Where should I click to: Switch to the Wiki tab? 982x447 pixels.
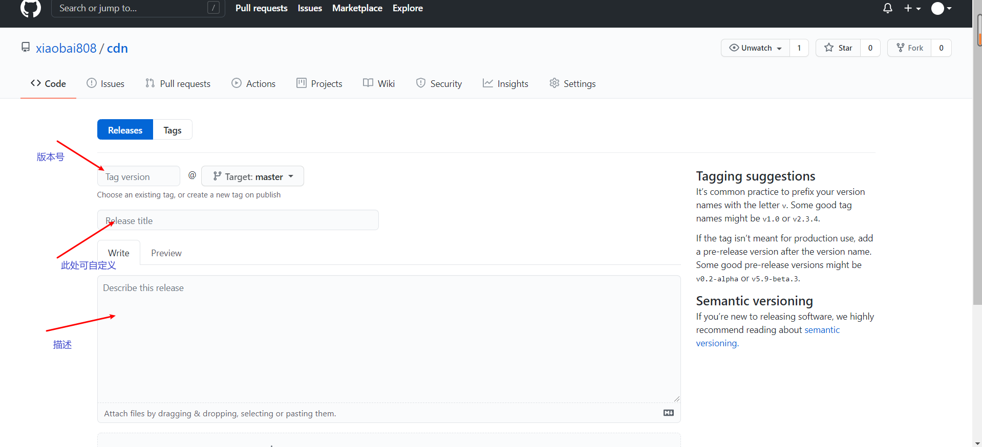[x=379, y=83]
